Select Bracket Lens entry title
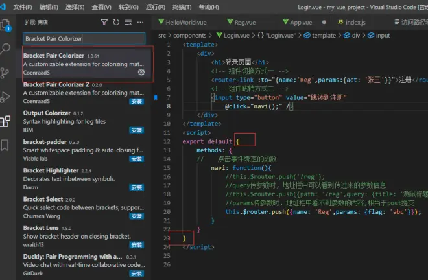 41,227
